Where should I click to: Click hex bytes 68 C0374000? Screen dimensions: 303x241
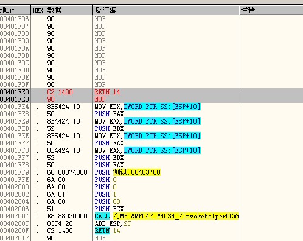(x=67, y=172)
